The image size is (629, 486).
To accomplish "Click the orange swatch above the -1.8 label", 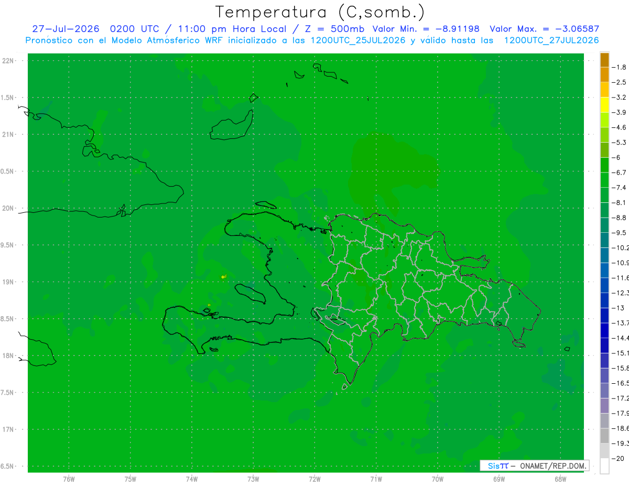I will tap(604, 60).
